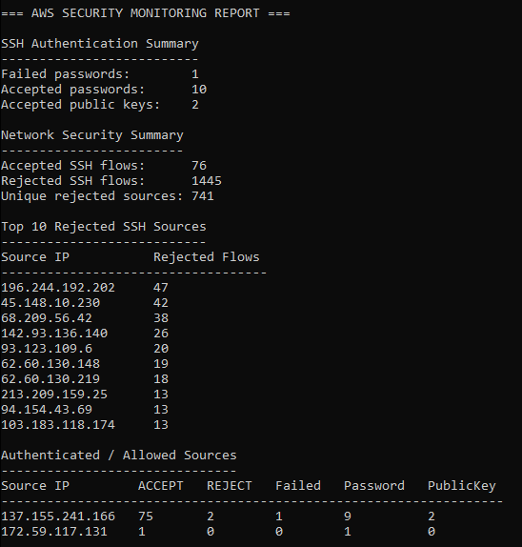The image size is (522, 547).
Task: Click the ACCEPT column header
Action: click(x=161, y=486)
